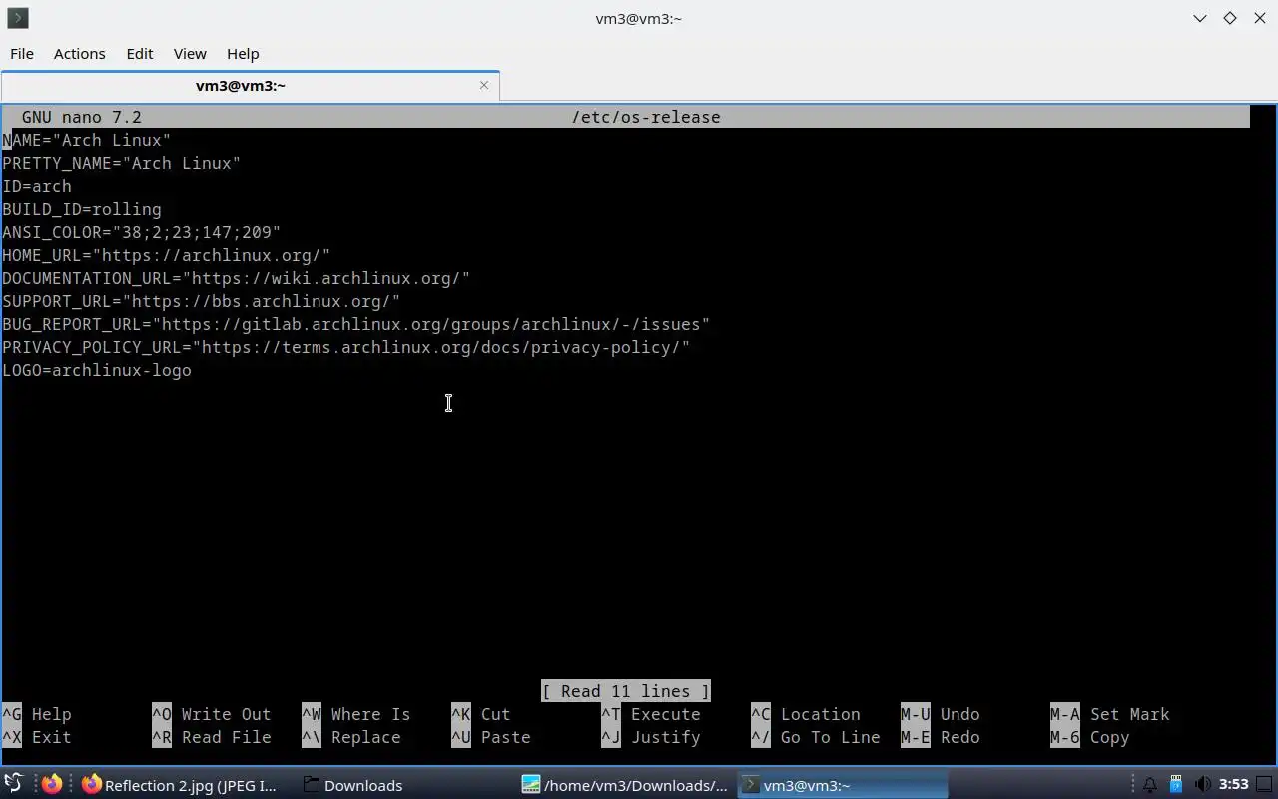Click the M-E Redo shortcut
The image size is (1278, 799).
pos(941,737)
